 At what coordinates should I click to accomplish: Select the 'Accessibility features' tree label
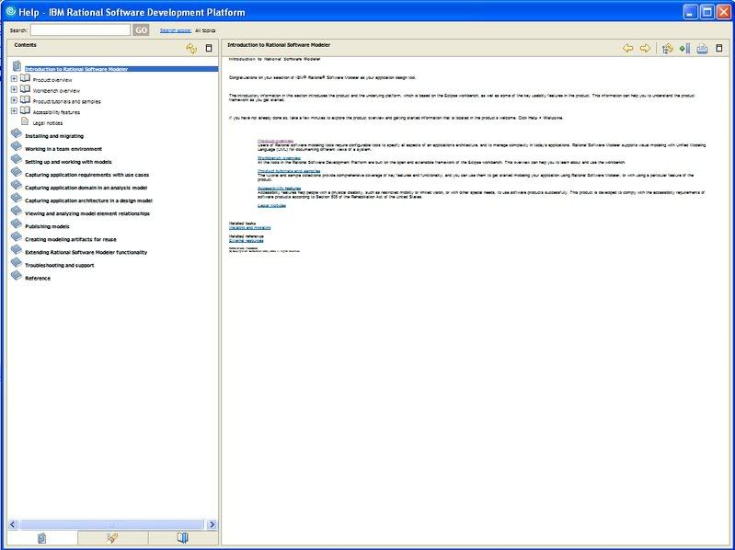pos(56,112)
